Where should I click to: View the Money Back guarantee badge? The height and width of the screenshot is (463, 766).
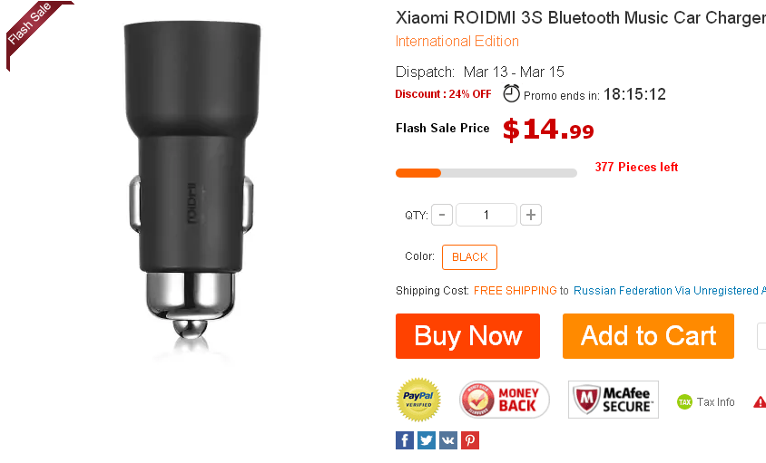point(504,400)
